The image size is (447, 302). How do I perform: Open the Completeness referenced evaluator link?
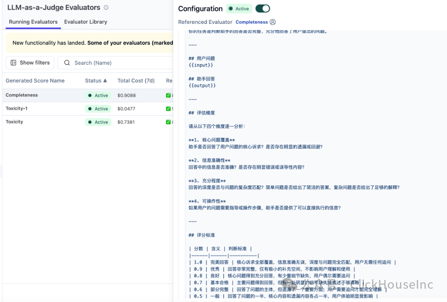click(x=252, y=22)
